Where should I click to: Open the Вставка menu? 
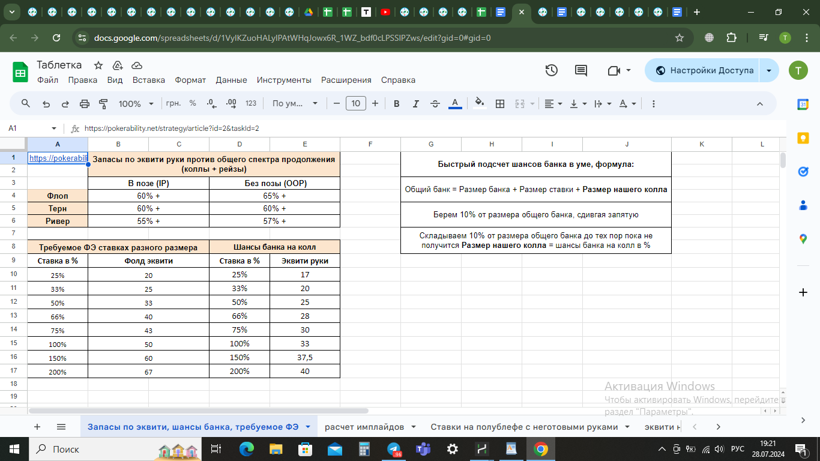tap(149, 80)
